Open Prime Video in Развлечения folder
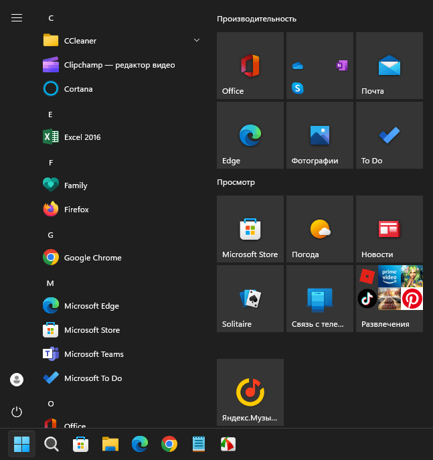Screen dimensions: 433x460 pos(389,276)
